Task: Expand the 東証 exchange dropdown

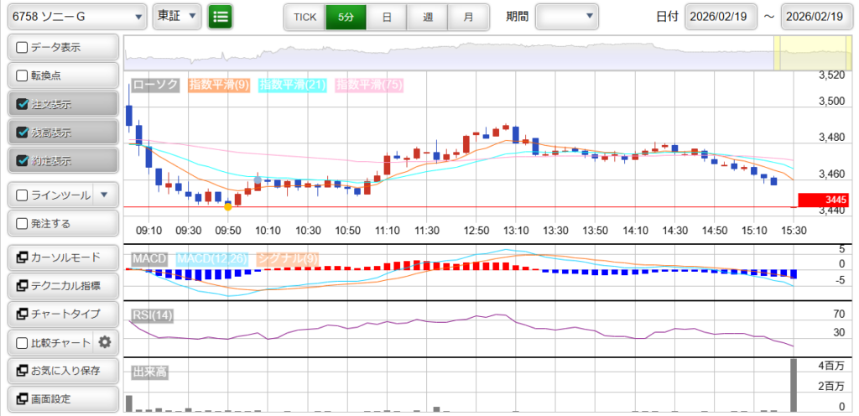Action: click(177, 16)
